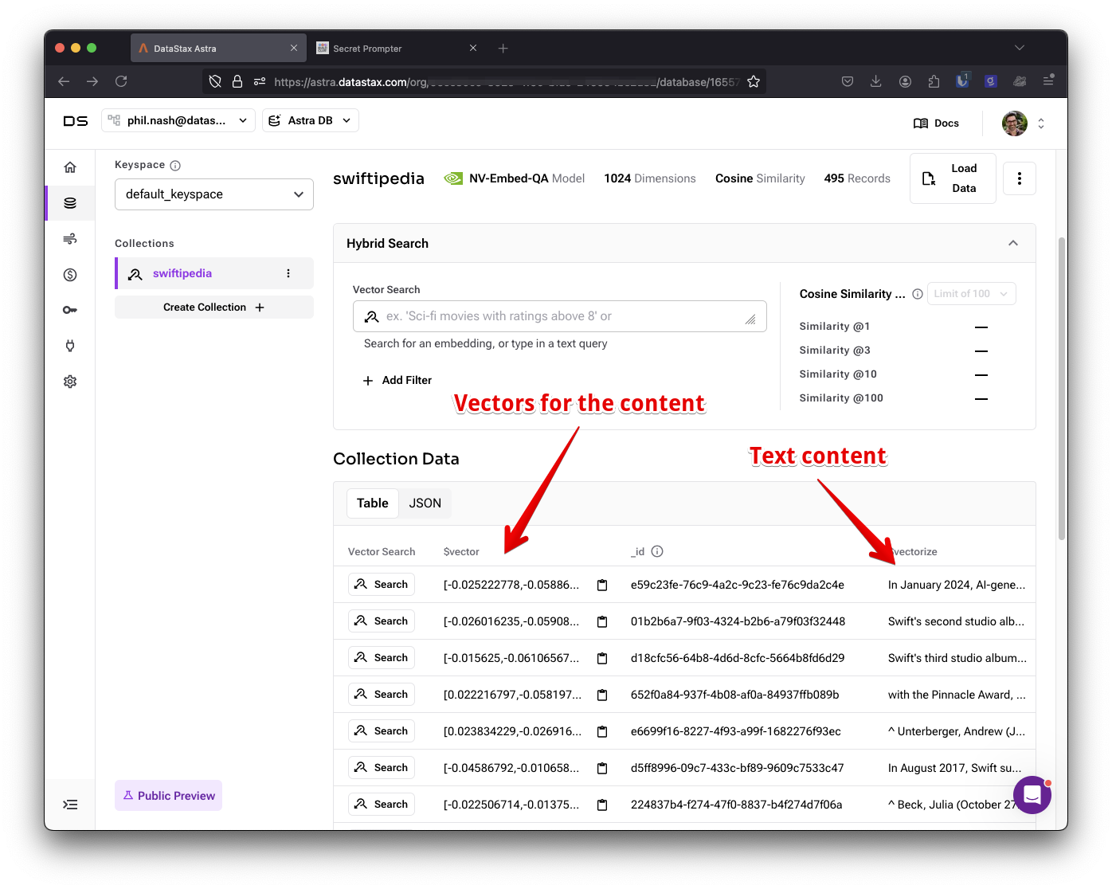Click Search in the d18cfc56 row
The image size is (1112, 889).
(382, 658)
